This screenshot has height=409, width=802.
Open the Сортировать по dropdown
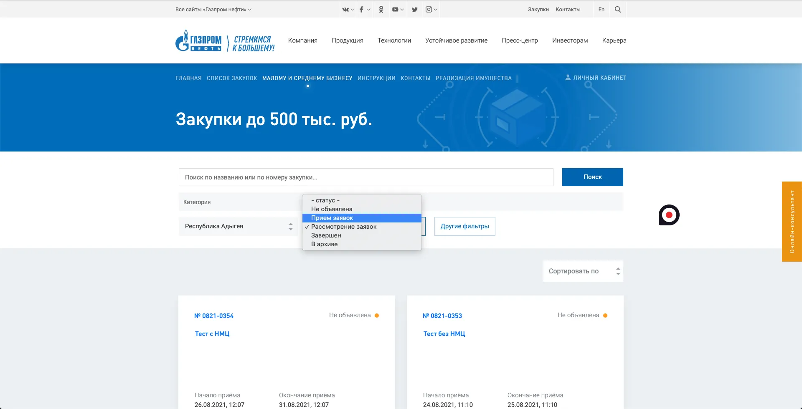(582, 271)
